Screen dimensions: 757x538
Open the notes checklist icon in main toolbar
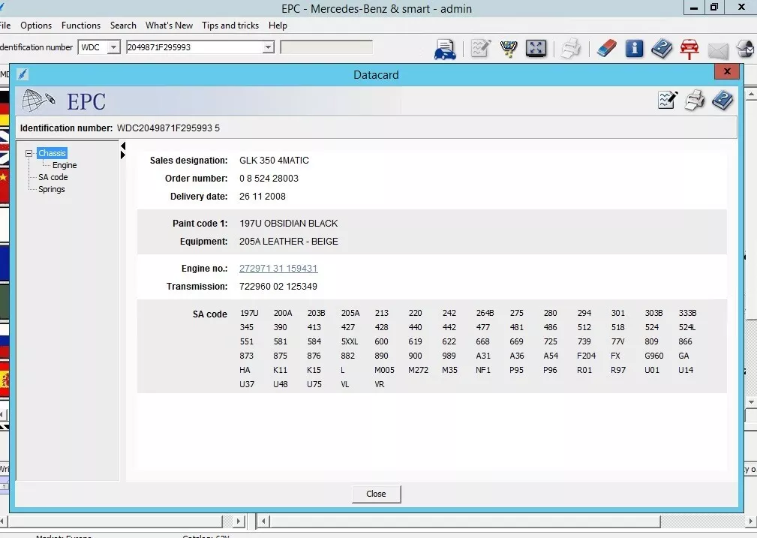tap(480, 48)
